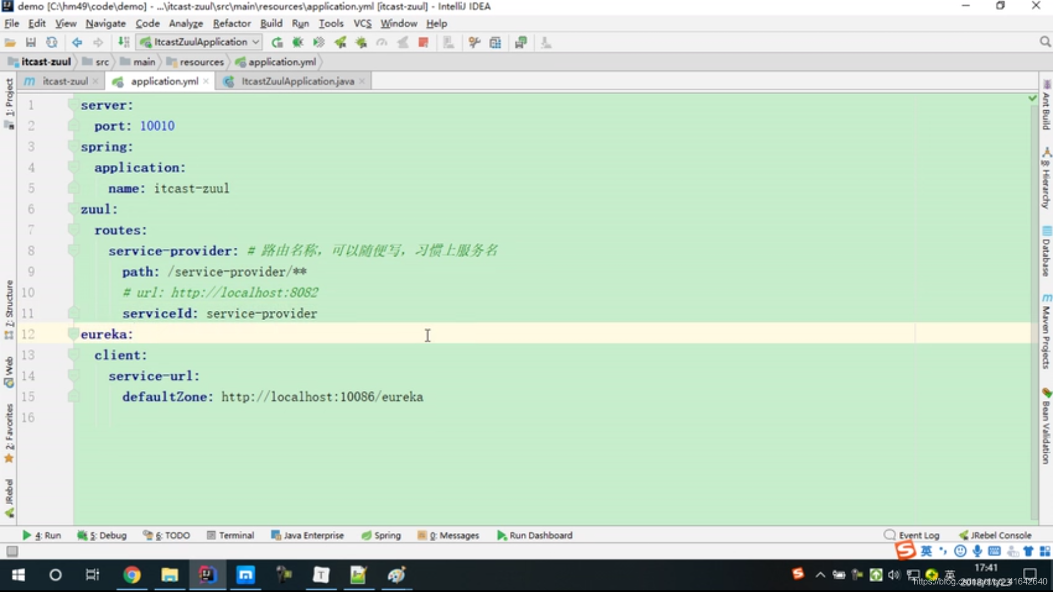Open the Event Log panel
1053x592 pixels.
912,535
